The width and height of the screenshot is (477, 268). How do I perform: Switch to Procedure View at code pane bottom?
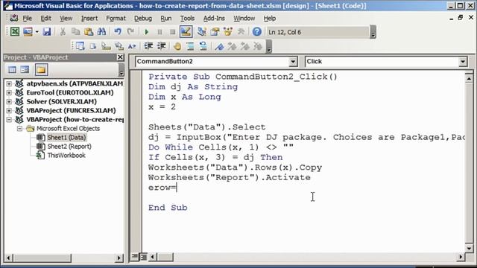click(134, 257)
